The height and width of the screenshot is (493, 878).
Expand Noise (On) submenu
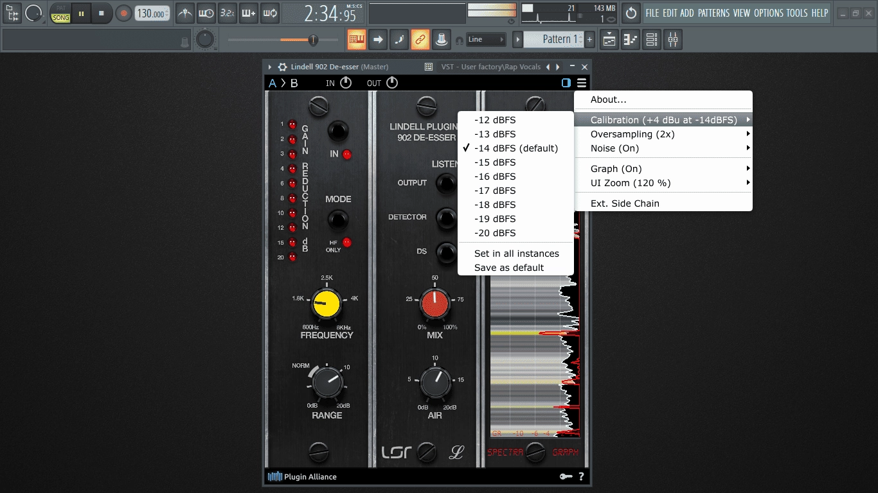click(663, 148)
